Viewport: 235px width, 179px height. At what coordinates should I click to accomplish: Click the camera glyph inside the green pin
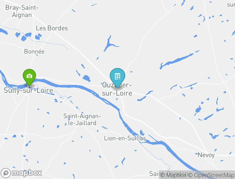pyautogui.click(x=29, y=76)
